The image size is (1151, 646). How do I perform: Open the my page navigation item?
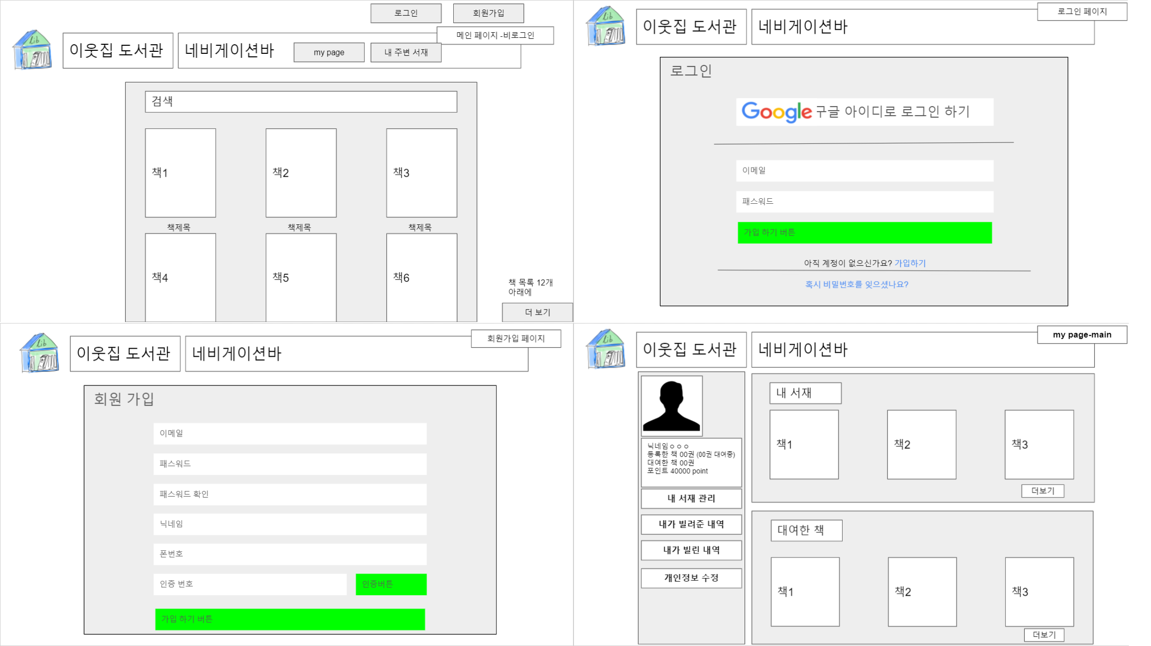point(329,52)
